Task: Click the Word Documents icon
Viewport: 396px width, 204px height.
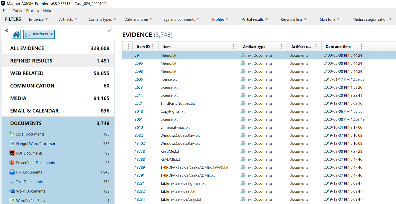Action: click(12, 191)
